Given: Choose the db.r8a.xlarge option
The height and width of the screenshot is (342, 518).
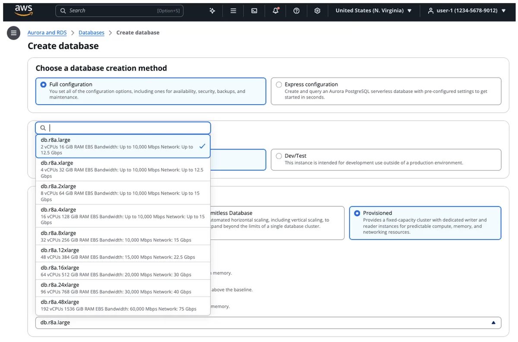Looking at the screenshot, I should click(x=123, y=170).
